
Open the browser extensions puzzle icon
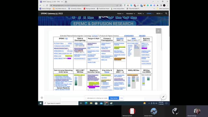158,5
